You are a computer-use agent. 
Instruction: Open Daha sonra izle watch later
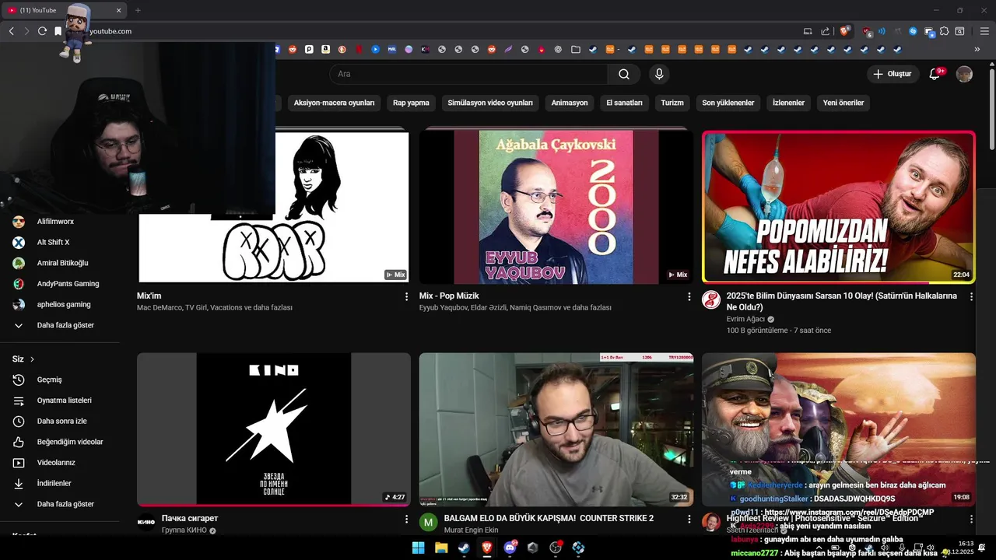coord(61,421)
